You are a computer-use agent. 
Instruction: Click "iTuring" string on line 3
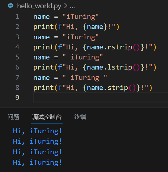point(81,37)
